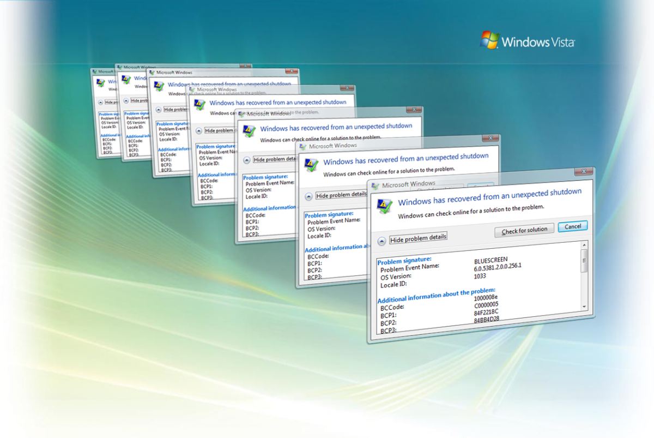The height and width of the screenshot is (438, 654).
Task: Click the shield icon in the leftmost dialog
Action: [100, 82]
